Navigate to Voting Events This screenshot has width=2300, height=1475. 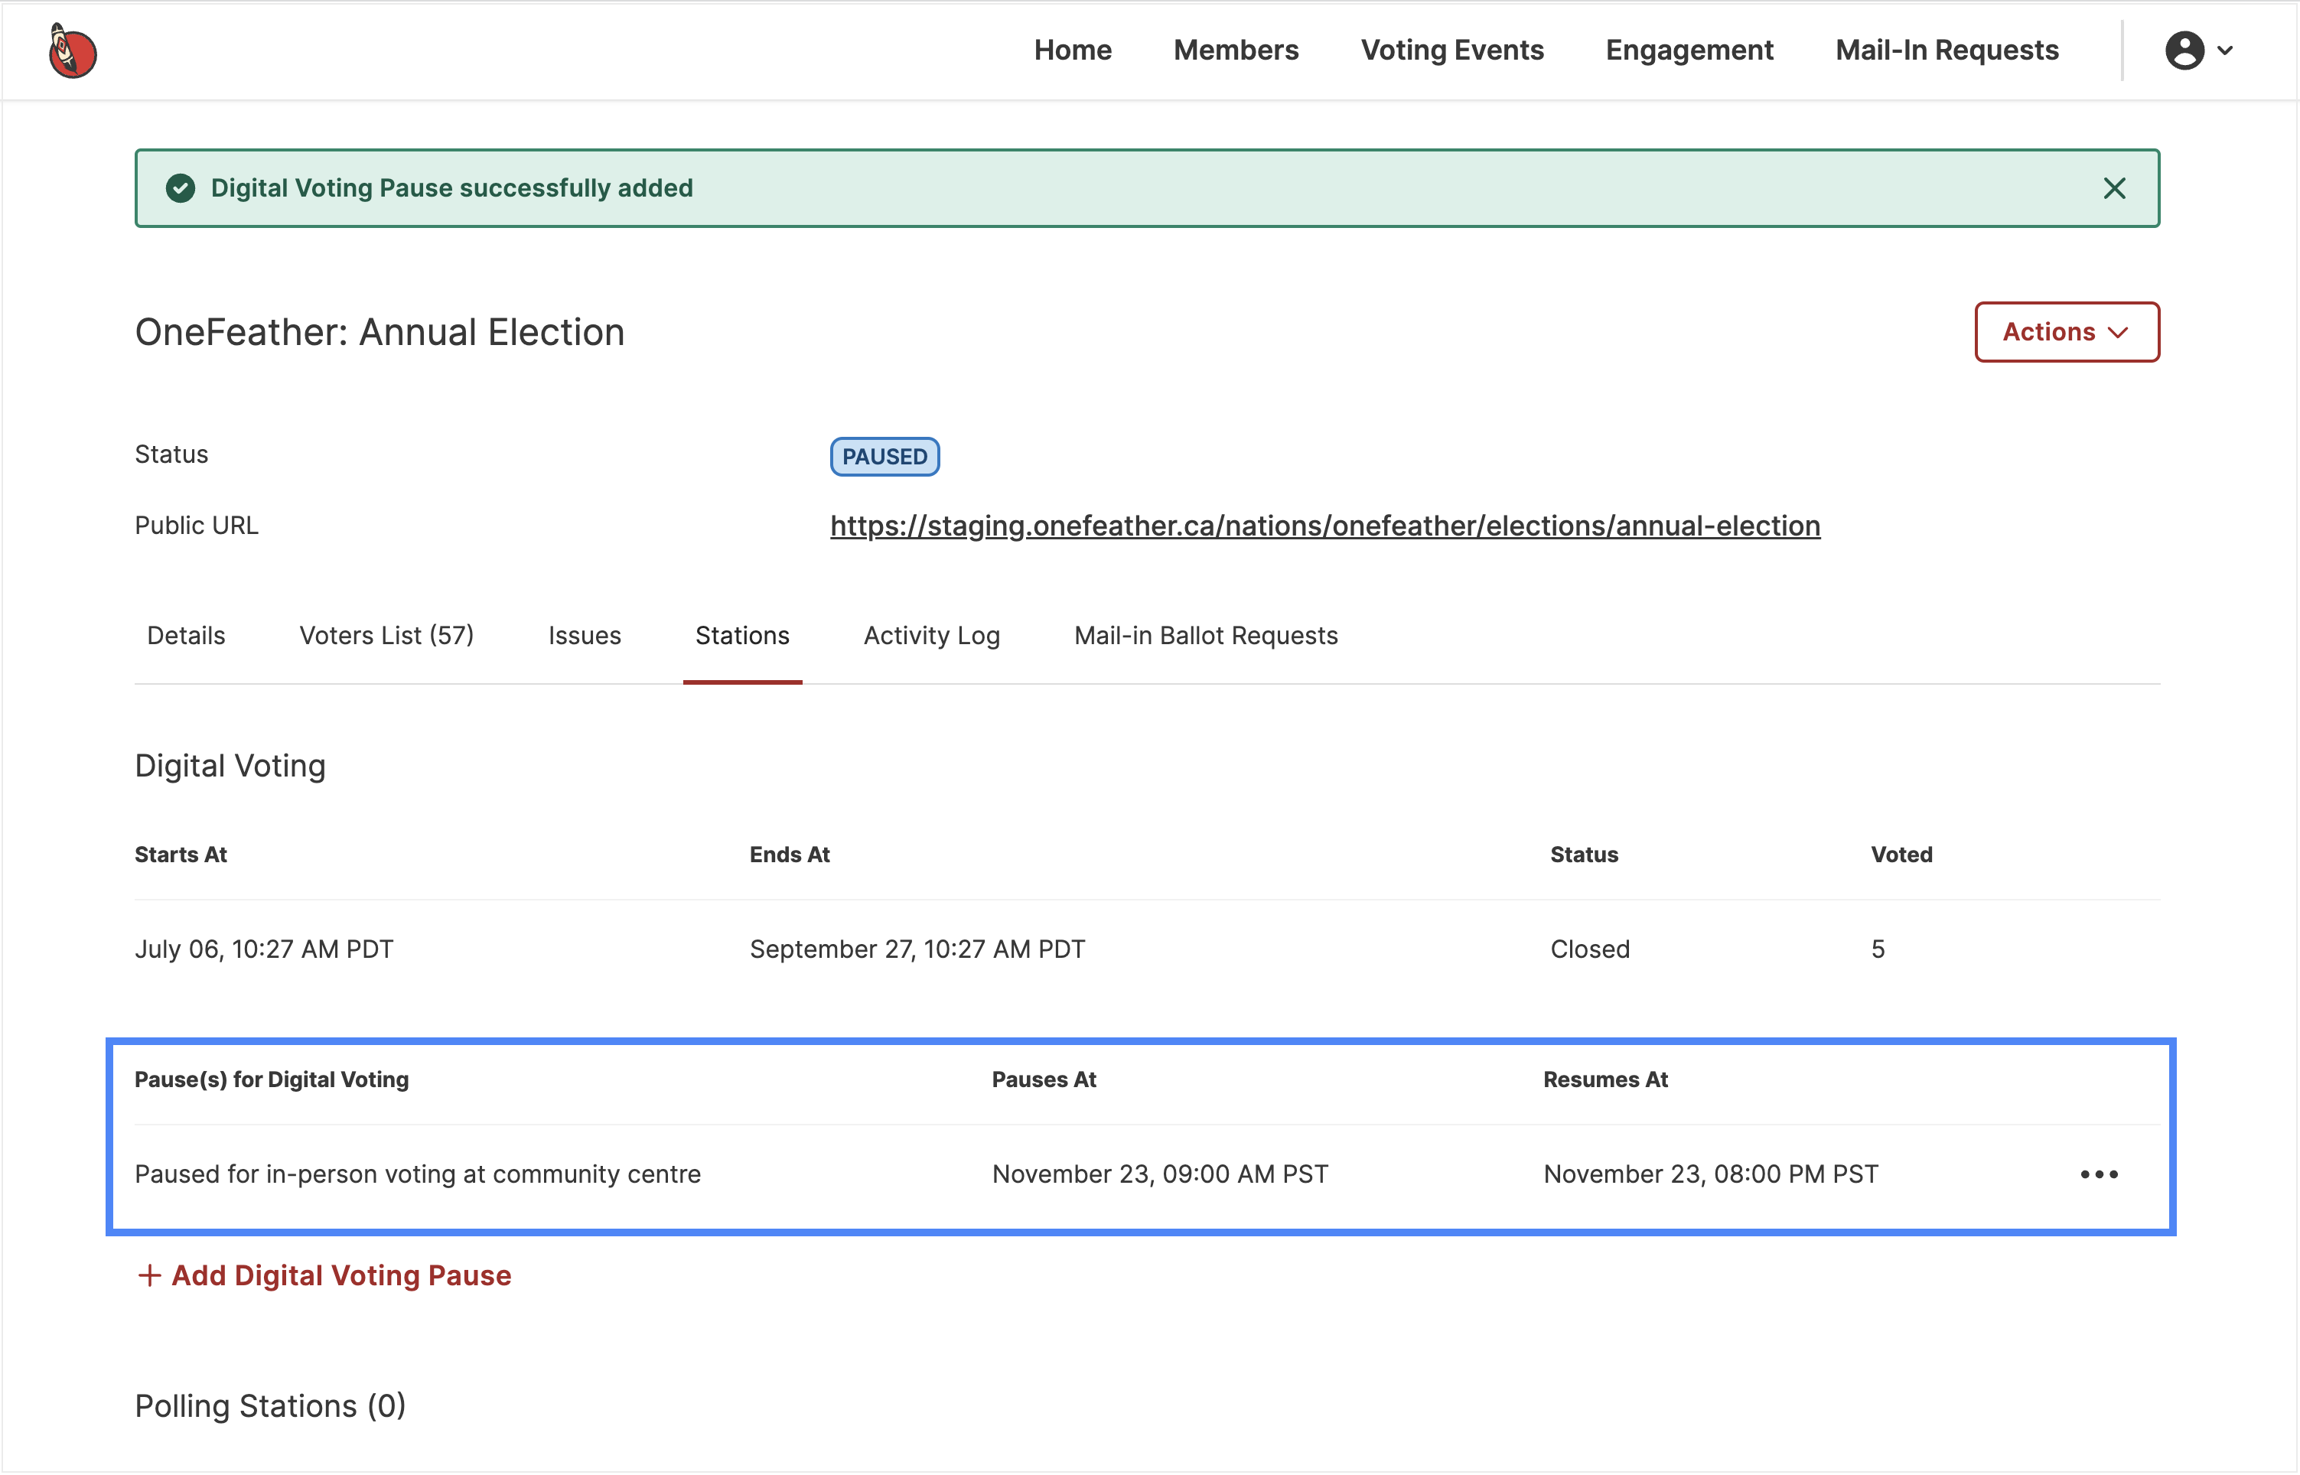pos(1452,50)
